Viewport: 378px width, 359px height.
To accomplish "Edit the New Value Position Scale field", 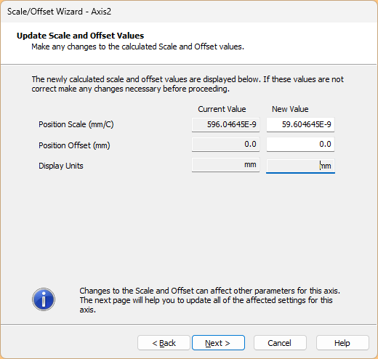I will [300, 125].
